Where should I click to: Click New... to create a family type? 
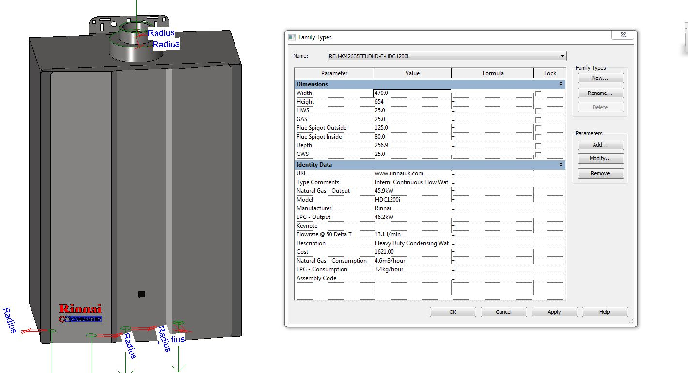(x=600, y=78)
